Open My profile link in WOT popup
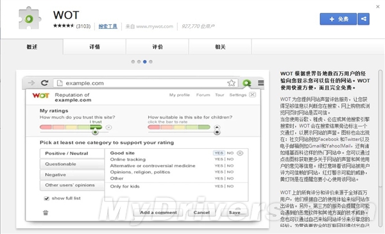The width and height of the screenshot is (385, 234). coord(180,95)
